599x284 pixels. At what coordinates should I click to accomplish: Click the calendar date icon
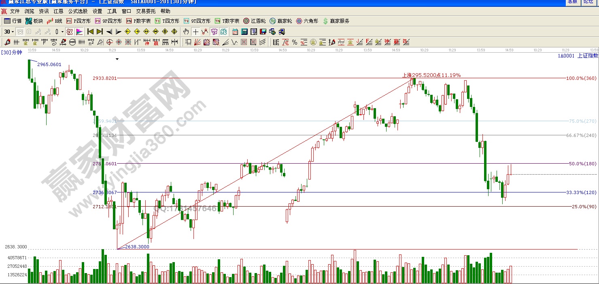coord(235,32)
